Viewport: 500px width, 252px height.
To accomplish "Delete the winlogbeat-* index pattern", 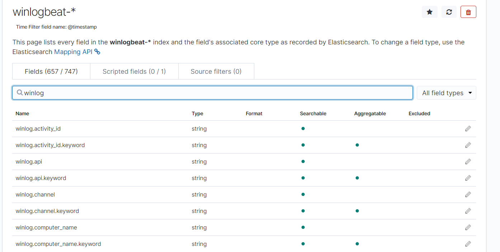I will click(468, 11).
